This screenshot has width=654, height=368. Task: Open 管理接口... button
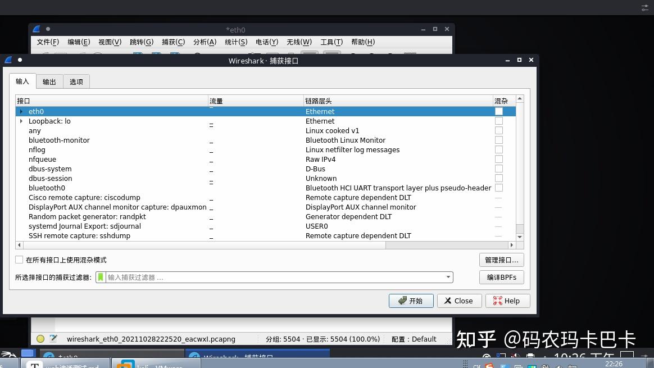[x=501, y=260]
